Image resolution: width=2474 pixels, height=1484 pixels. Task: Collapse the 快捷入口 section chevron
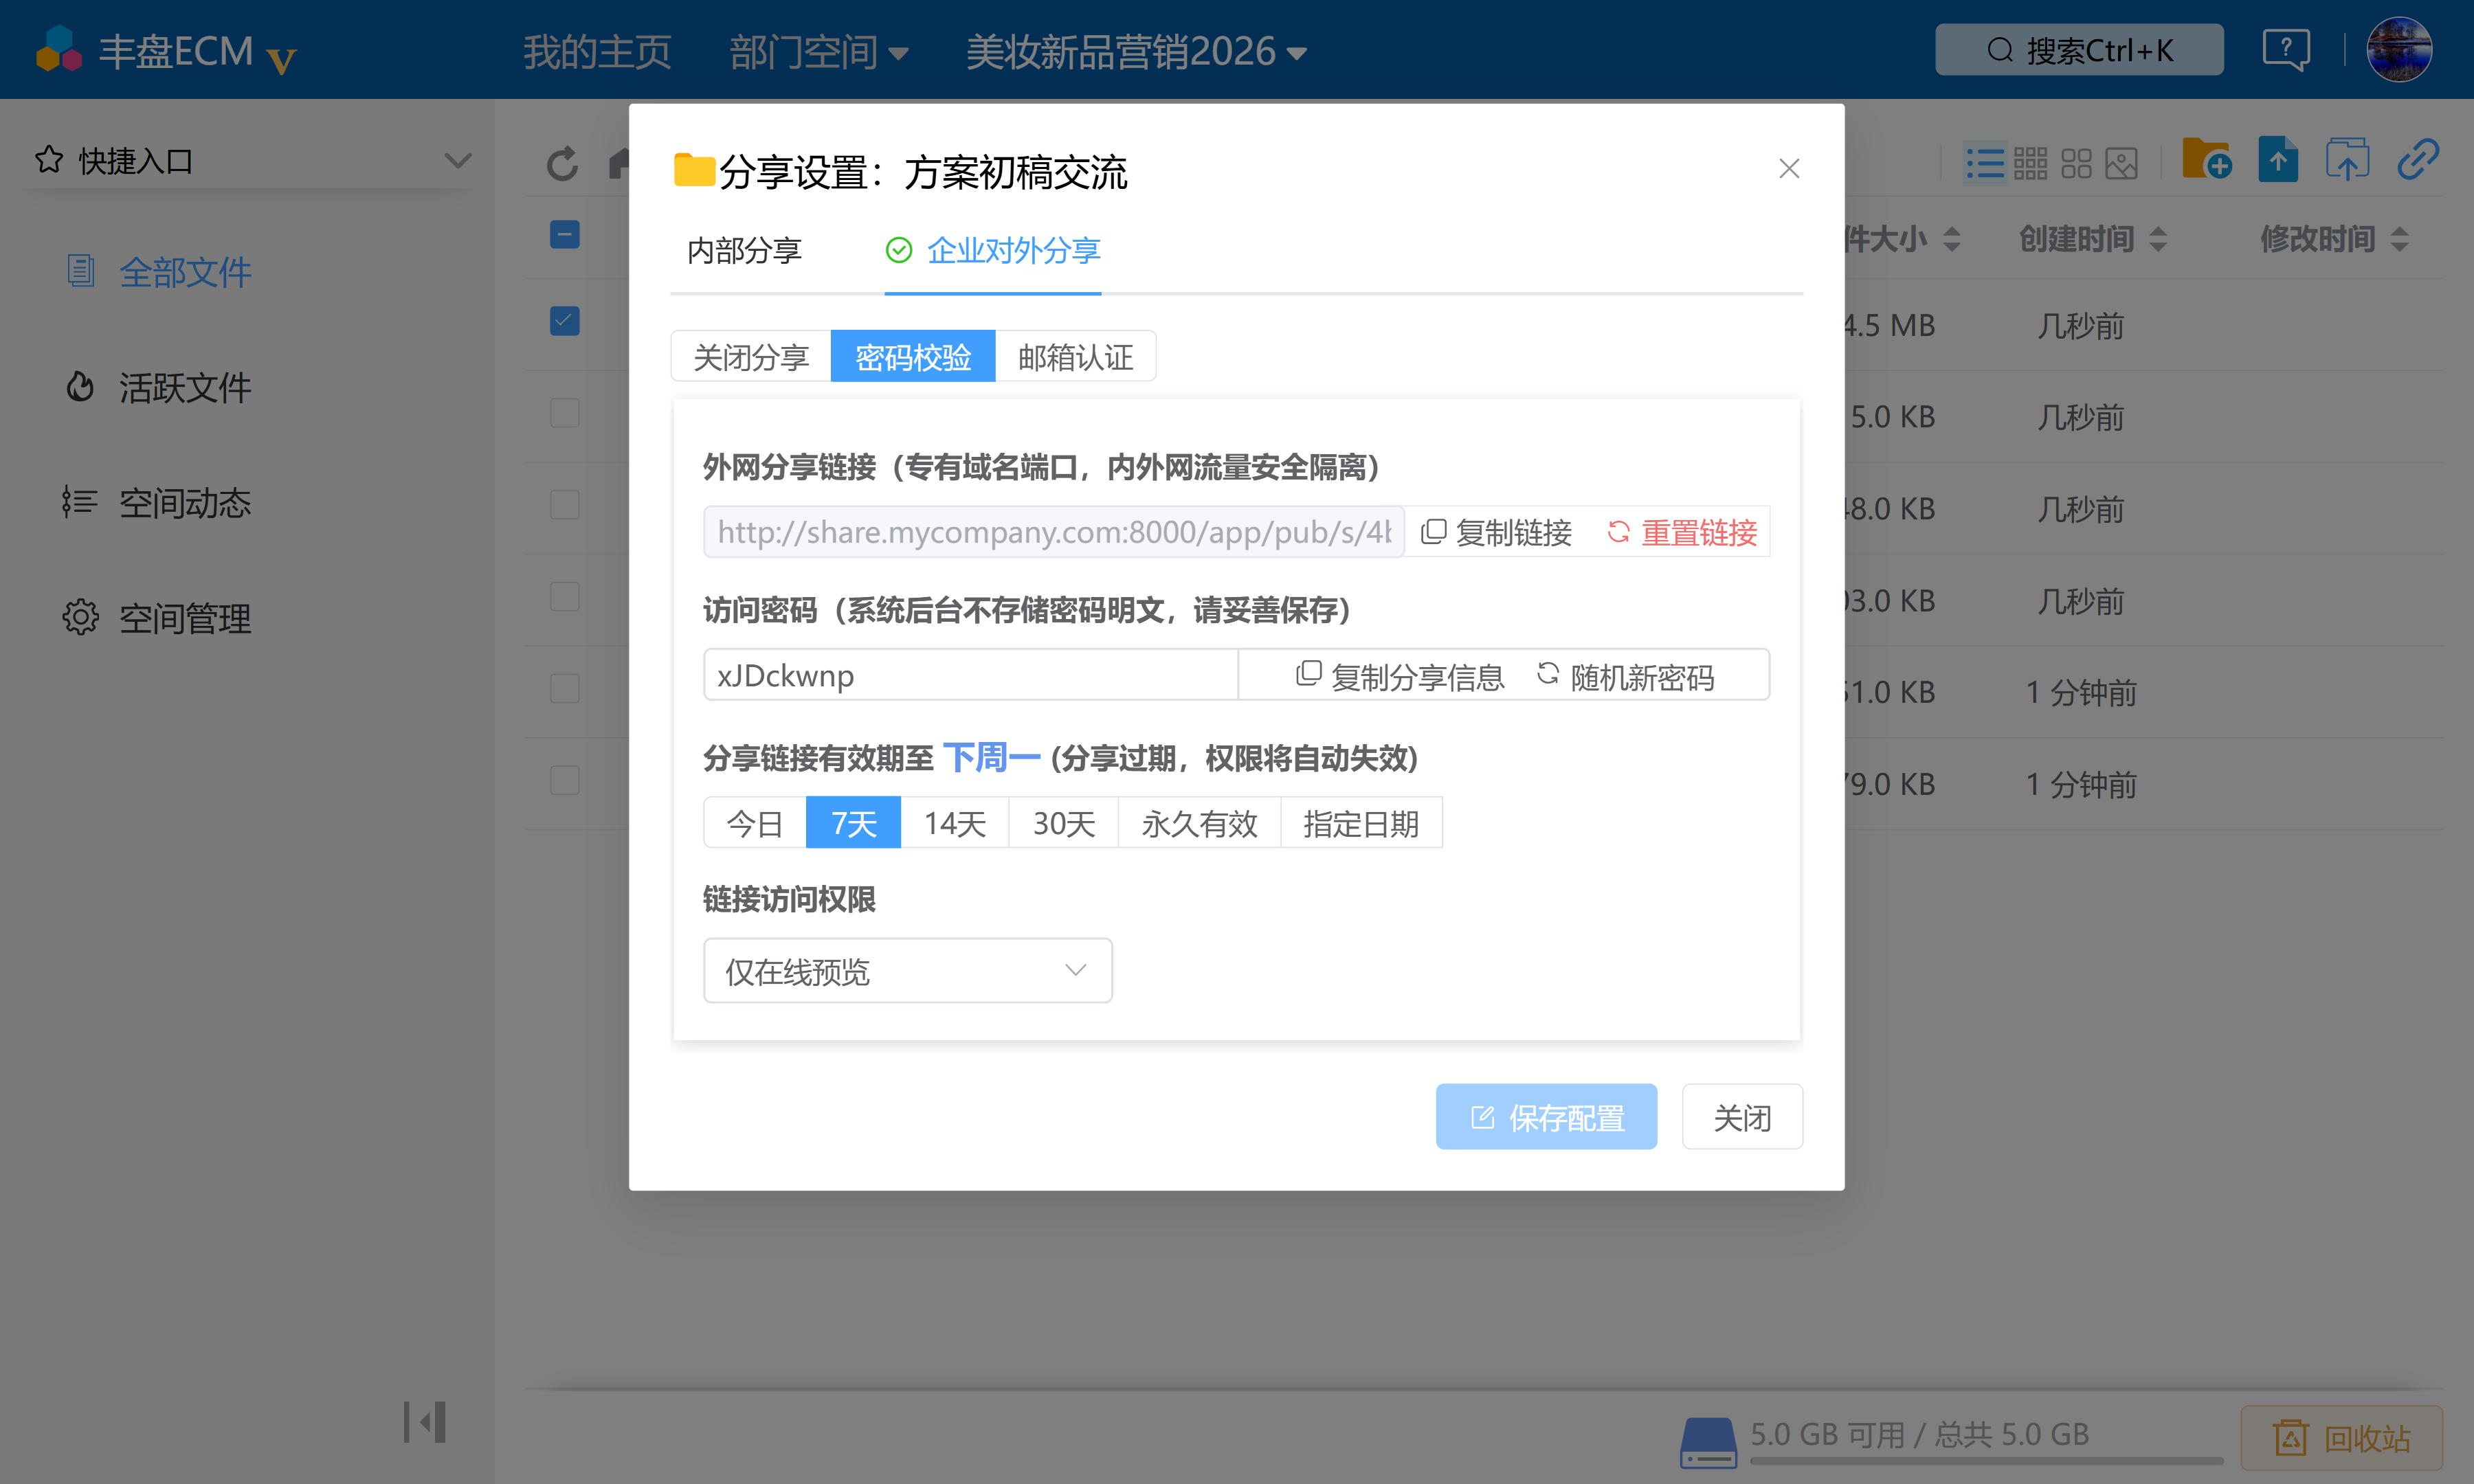pos(458,160)
